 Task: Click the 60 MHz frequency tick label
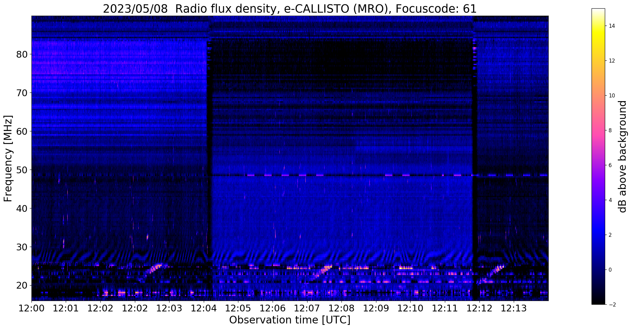click(x=22, y=131)
